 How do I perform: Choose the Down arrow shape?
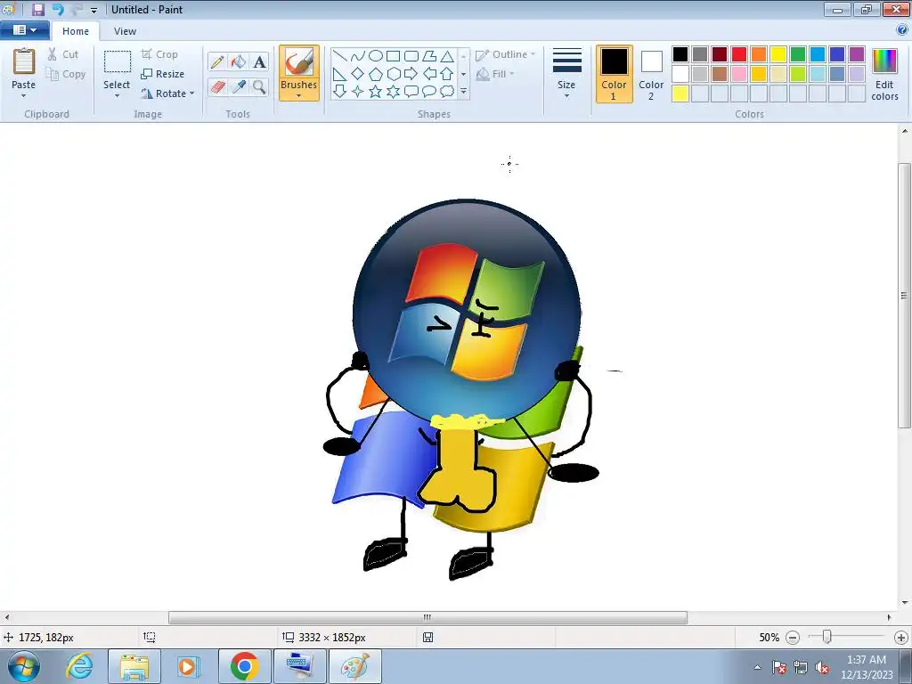coord(340,92)
